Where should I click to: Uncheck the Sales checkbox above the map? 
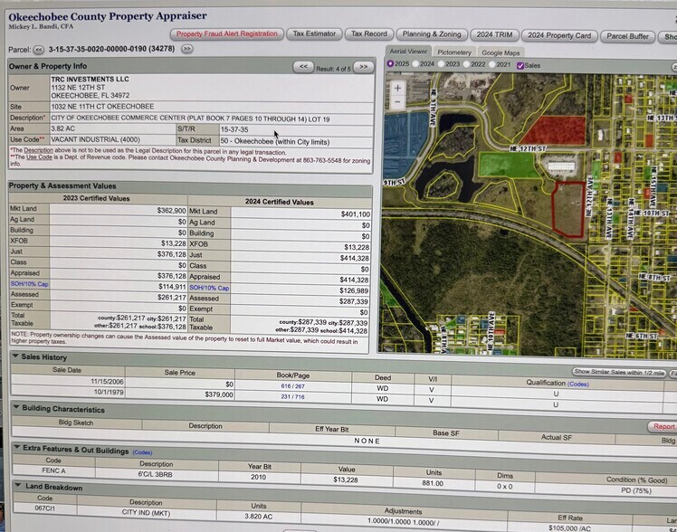pos(520,65)
